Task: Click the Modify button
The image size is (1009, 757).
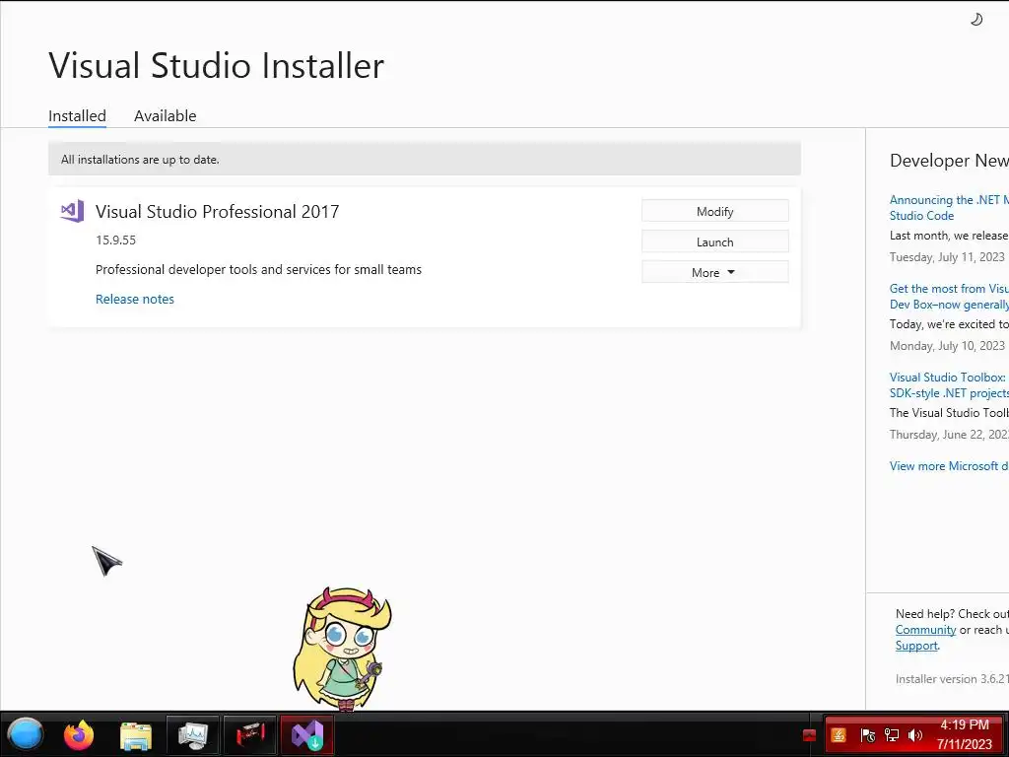Action: (715, 211)
